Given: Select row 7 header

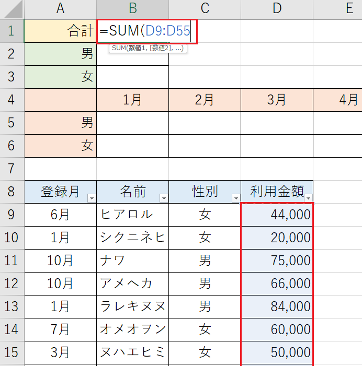Looking at the screenshot, I should point(12,169).
